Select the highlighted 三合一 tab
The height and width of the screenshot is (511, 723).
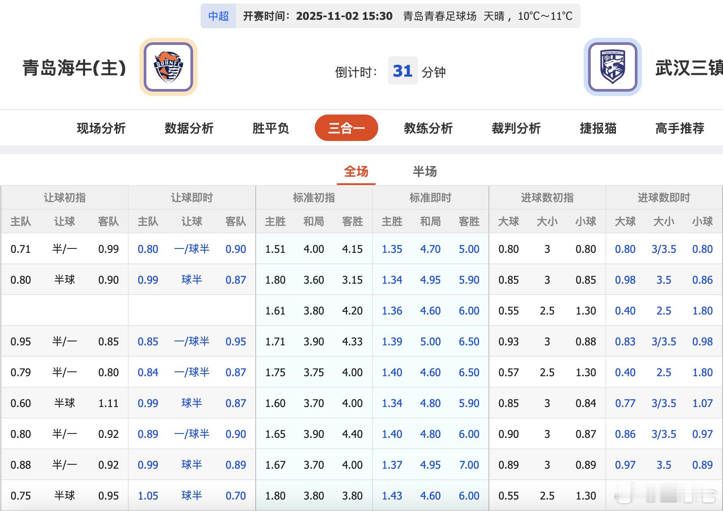[346, 128]
